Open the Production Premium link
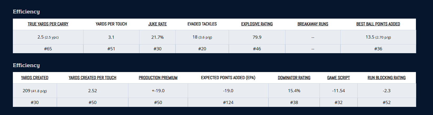This screenshot has height=115, width=433. tap(158, 78)
